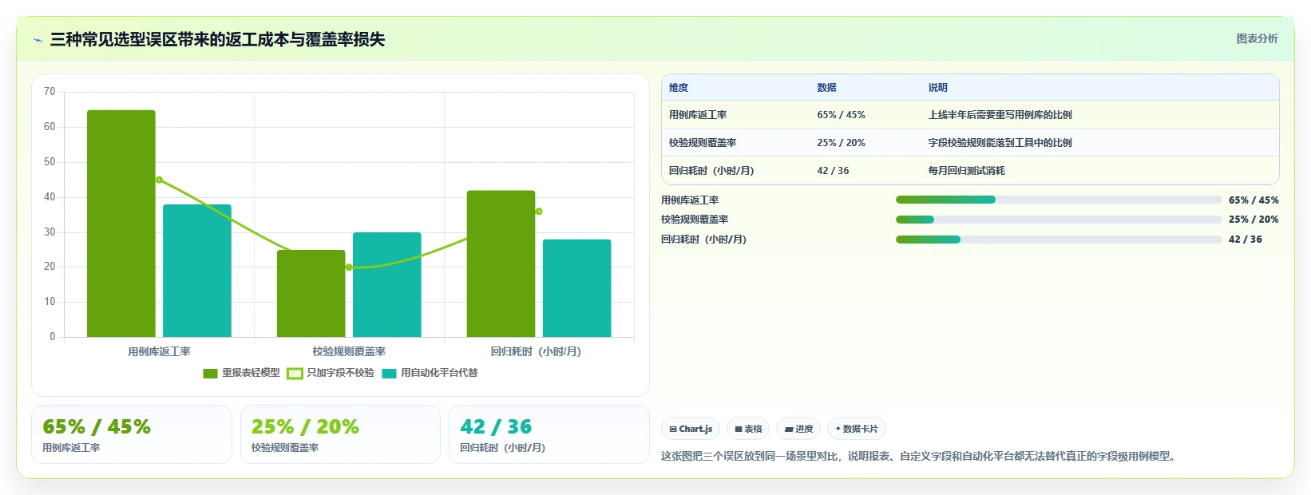Click the dark green bar for 回归耗时
1311x495 pixels.
pos(501,263)
